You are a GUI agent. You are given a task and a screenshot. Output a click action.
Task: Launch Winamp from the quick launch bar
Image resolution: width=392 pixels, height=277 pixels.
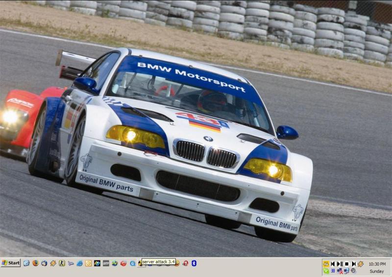[x=53, y=263]
